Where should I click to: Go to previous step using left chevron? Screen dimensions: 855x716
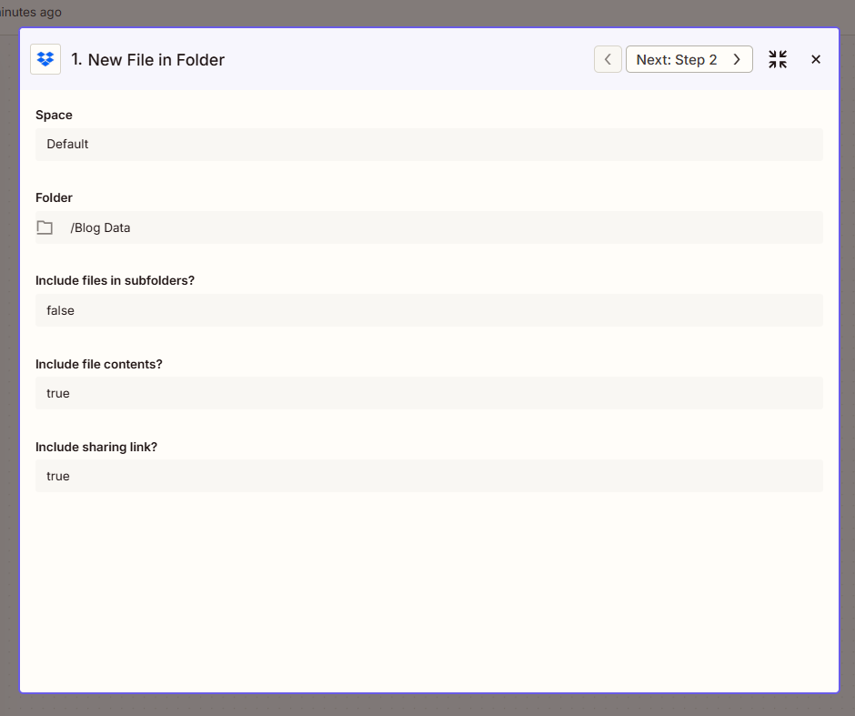point(608,59)
